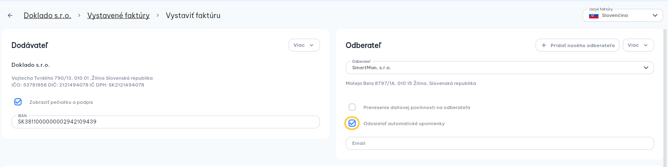Click IČO: 53781856 tax info line
This screenshot has width=668, height=167.
tap(78, 85)
